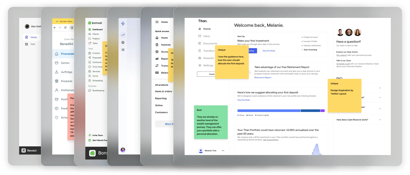Click Melanie Tran's profile avatar
The height and width of the screenshot is (175, 410).
point(201,151)
